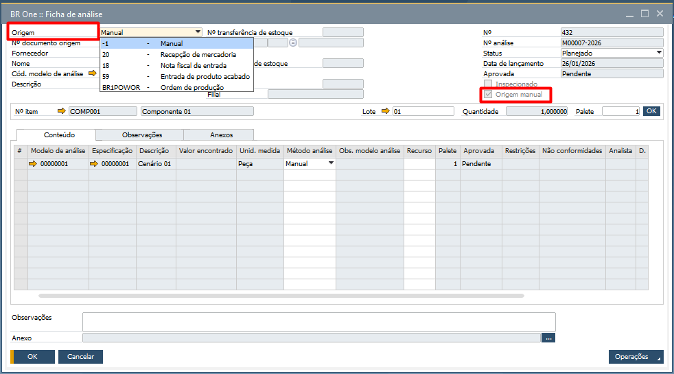Click the round list icon near Nº documento
Viewport: 674px width, 374px height.
point(293,43)
